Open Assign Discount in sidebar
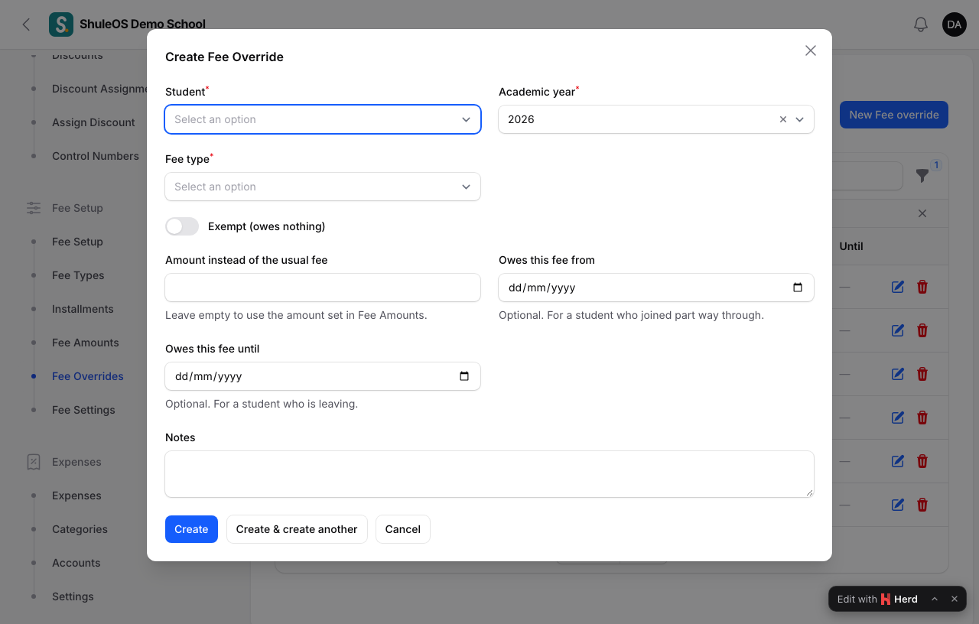979x624 pixels. click(x=93, y=122)
